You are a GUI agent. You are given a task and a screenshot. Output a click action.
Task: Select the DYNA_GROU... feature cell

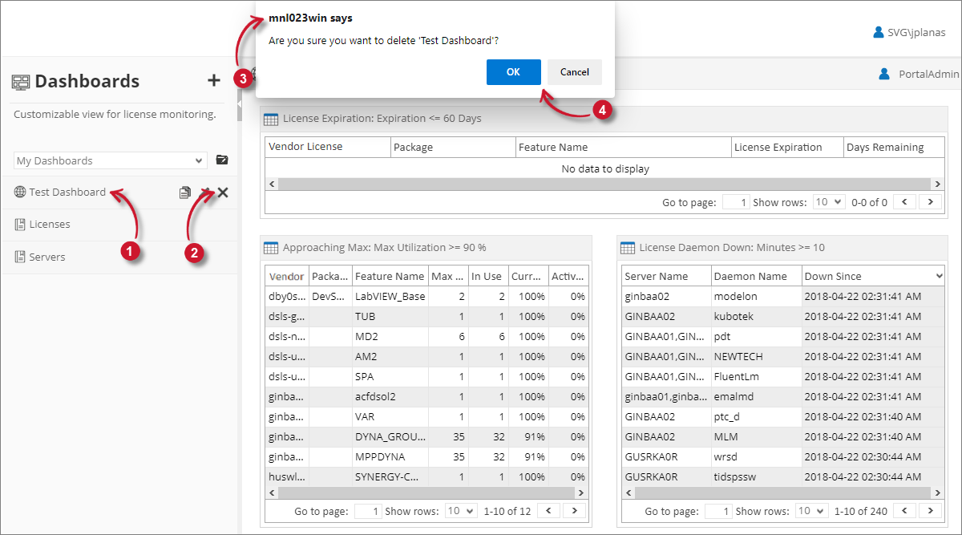pos(390,436)
